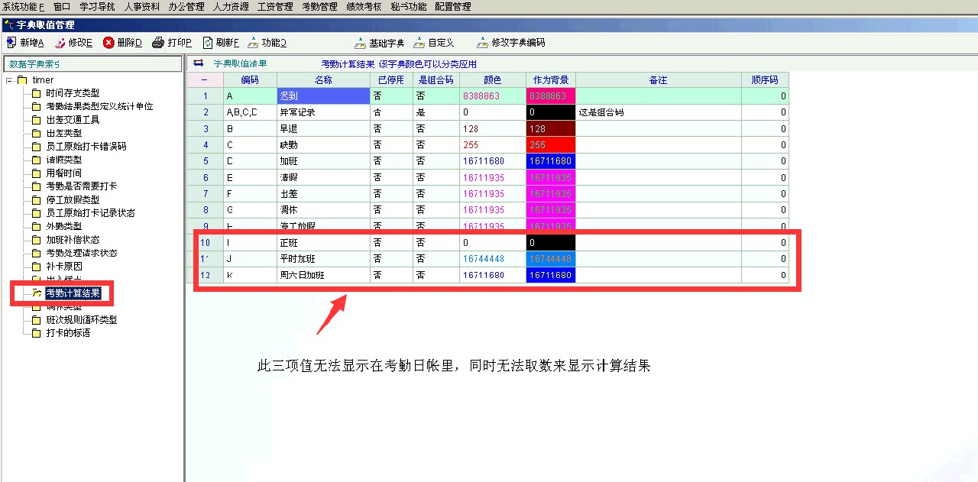
Task: Click the 基础字典 toolbar icon
Action: point(361,43)
